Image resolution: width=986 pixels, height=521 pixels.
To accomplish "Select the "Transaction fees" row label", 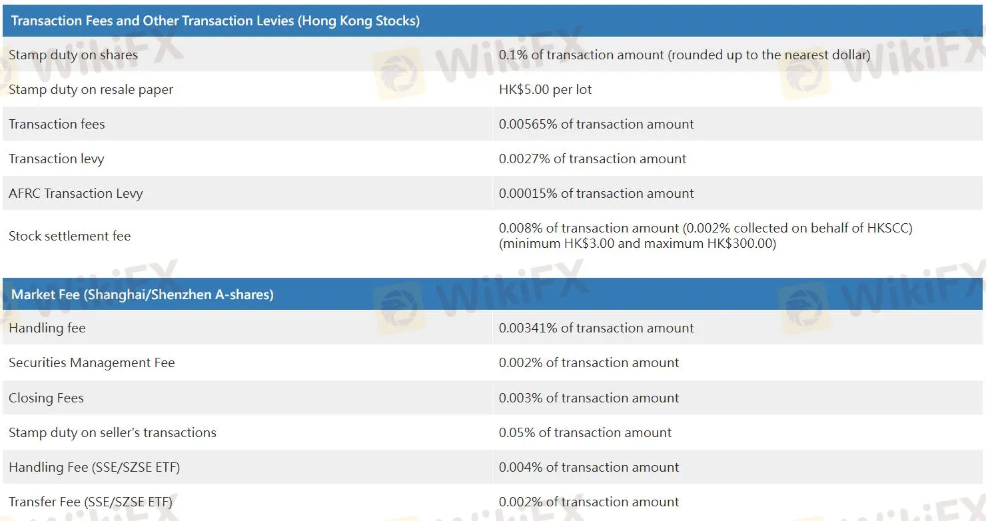I will [x=57, y=124].
